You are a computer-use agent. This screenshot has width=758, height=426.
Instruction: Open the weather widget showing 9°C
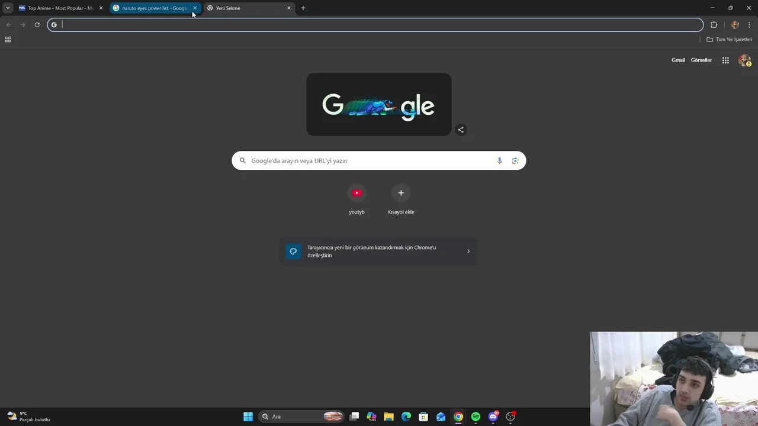tap(28, 417)
